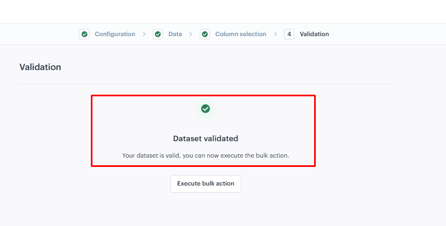Click chevron after Column selection step
446x226 pixels.
click(x=275, y=34)
